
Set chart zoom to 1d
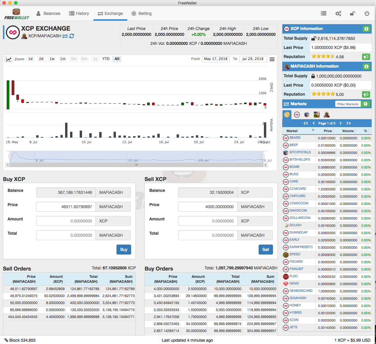point(30,59)
